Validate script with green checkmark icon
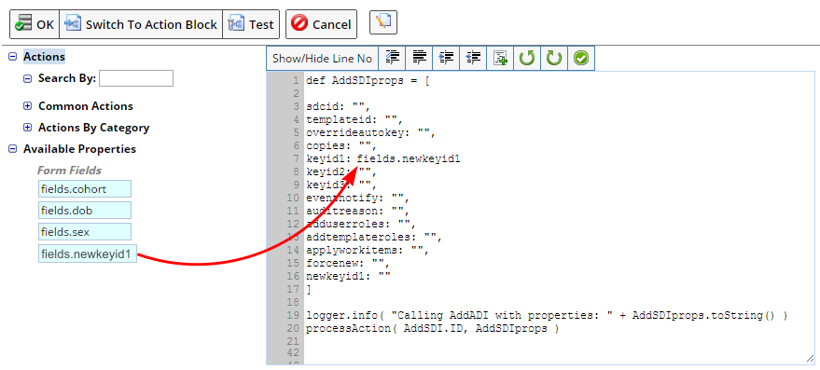This screenshot has width=820, height=370. tap(581, 59)
